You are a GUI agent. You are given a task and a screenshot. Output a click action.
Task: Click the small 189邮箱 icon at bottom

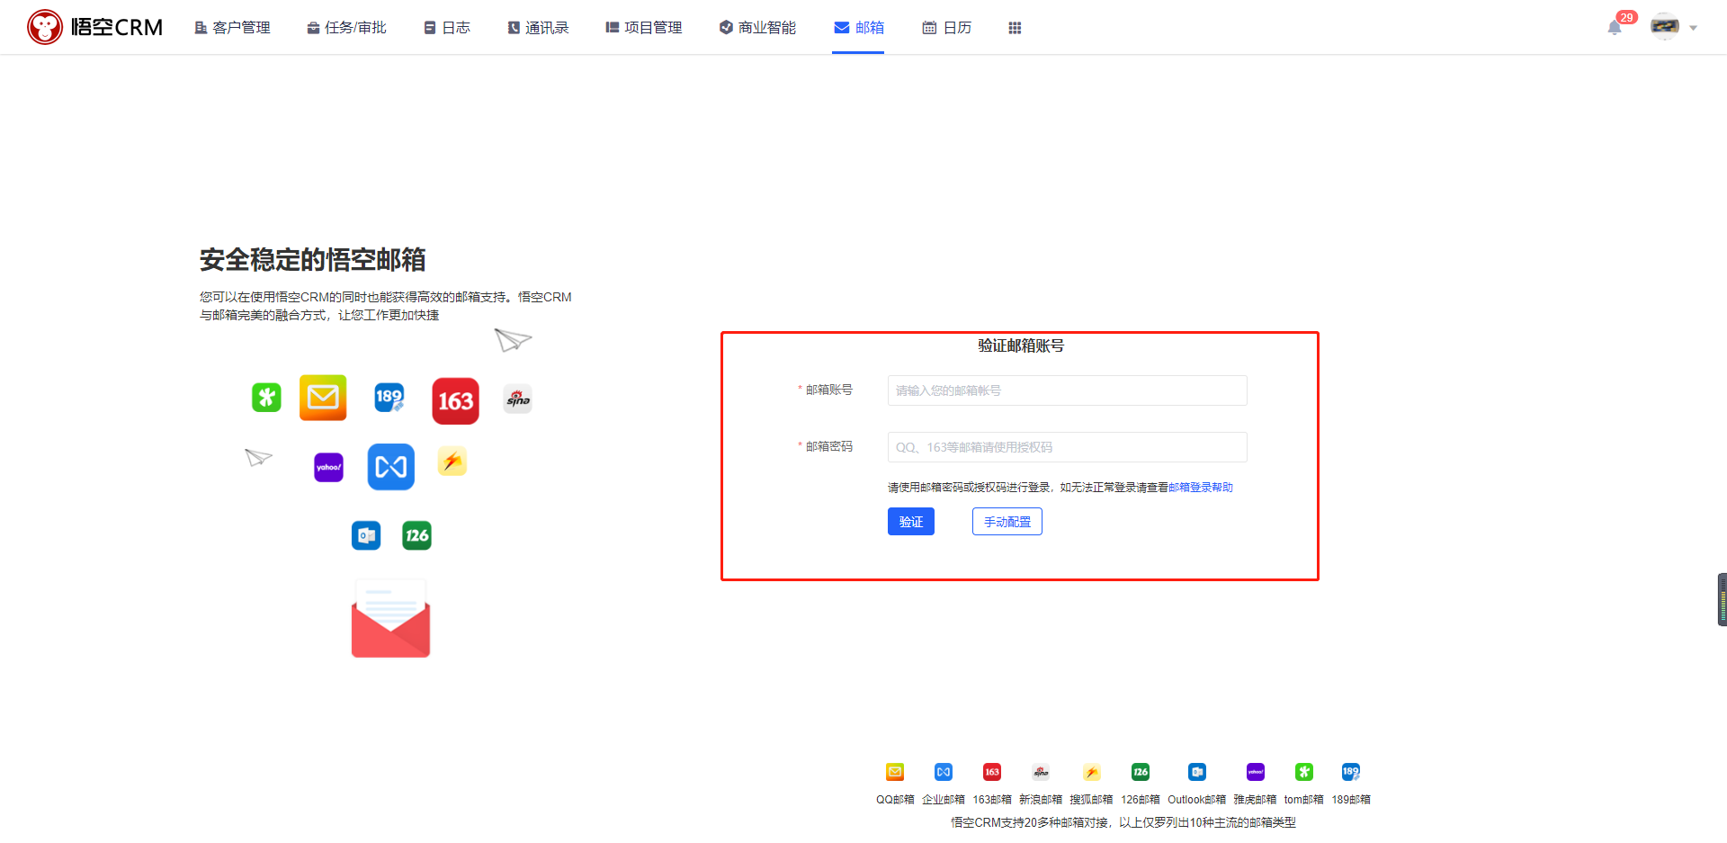(x=1351, y=772)
